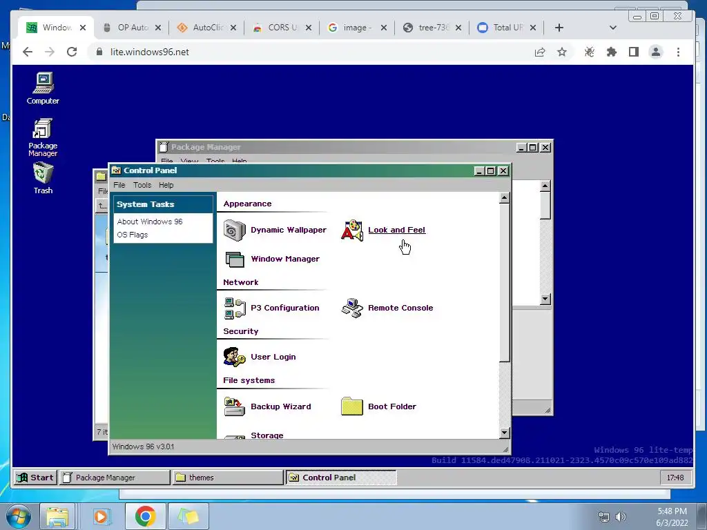Image resolution: width=707 pixels, height=530 pixels.
Task: Click the share page icon in address bar
Action: [x=540, y=52]
